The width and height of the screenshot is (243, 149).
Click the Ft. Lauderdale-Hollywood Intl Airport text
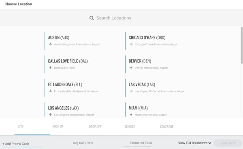click(77, 91)
